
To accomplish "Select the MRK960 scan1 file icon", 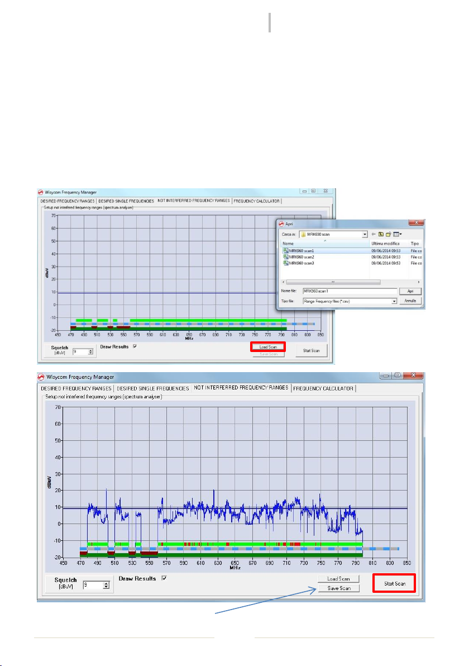I will (286, 251).
